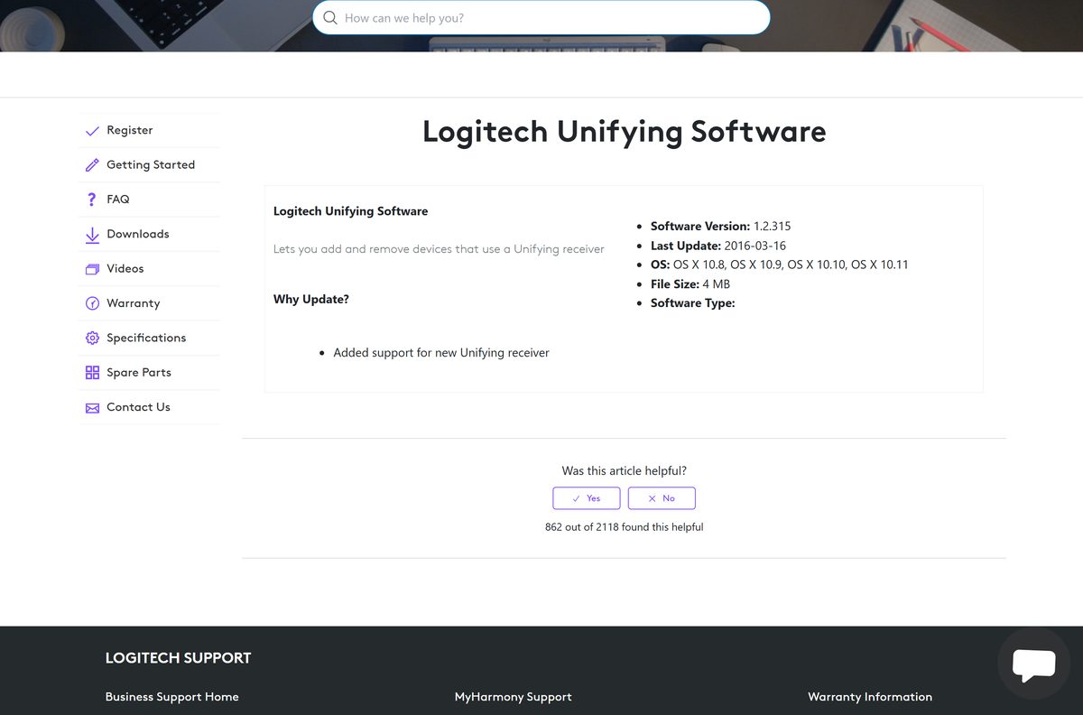Open the chat bubble widget
Image resolution: width=1083 pixels, height=715 pixels.
[1033, 664]
